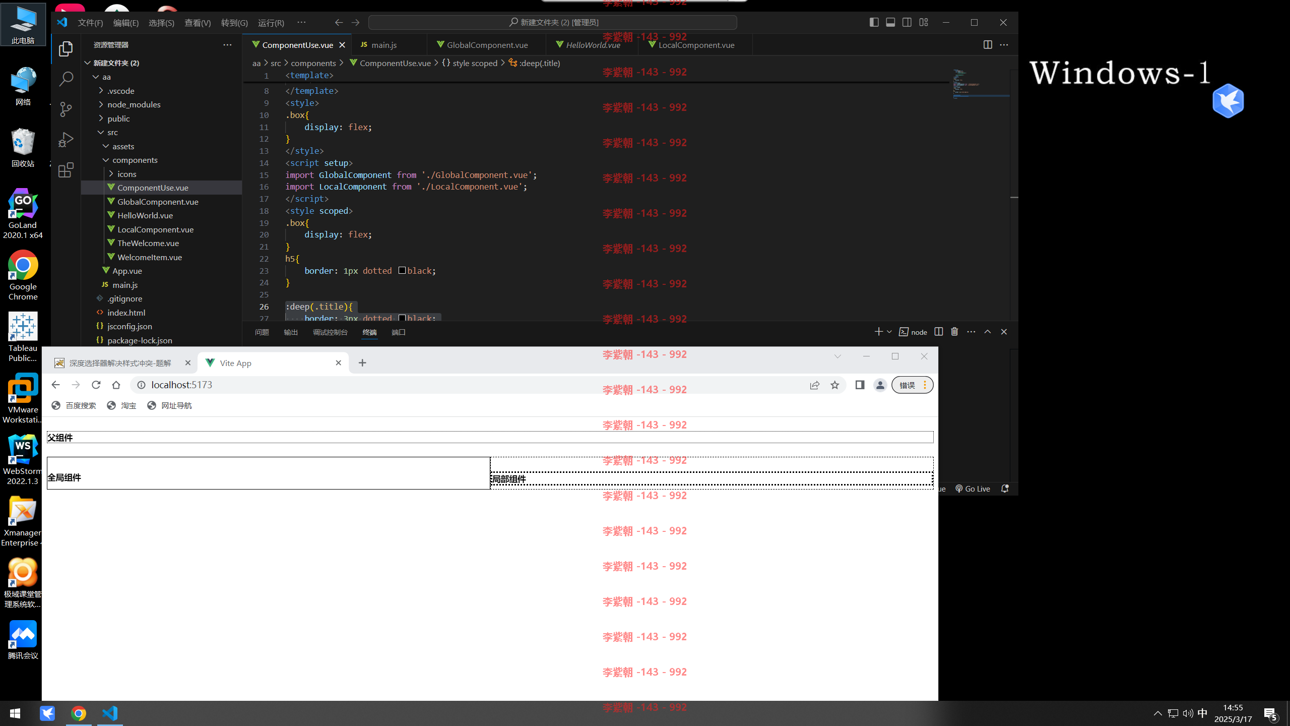This screenshot has width=1290, height=726.
Task: Open the Windows Start menu
Action: (15, 713)
